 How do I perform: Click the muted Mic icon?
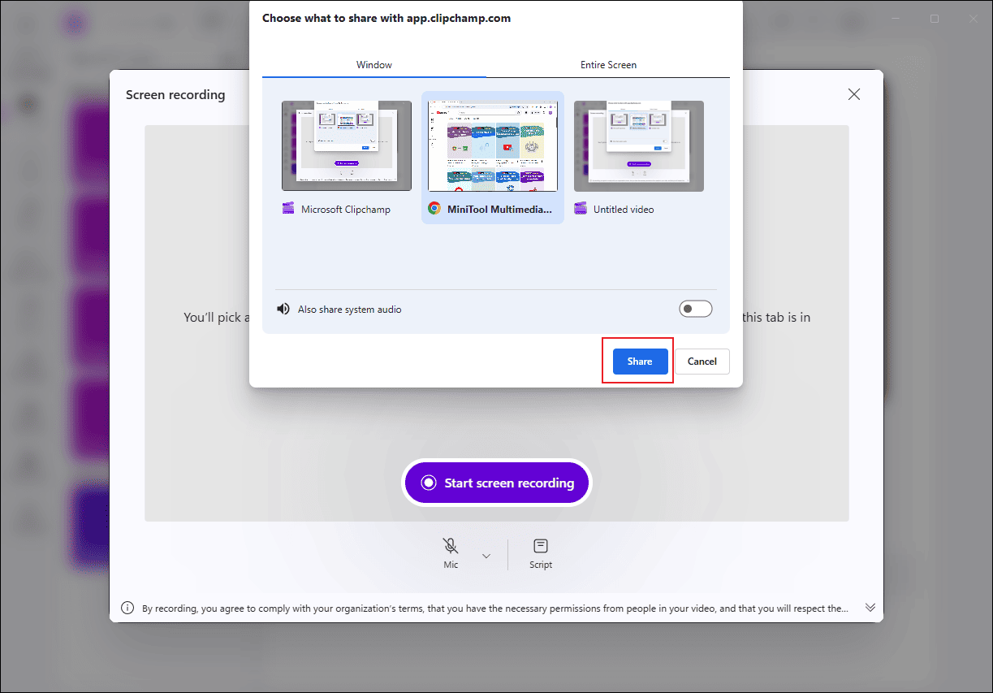tap(451, 545)
